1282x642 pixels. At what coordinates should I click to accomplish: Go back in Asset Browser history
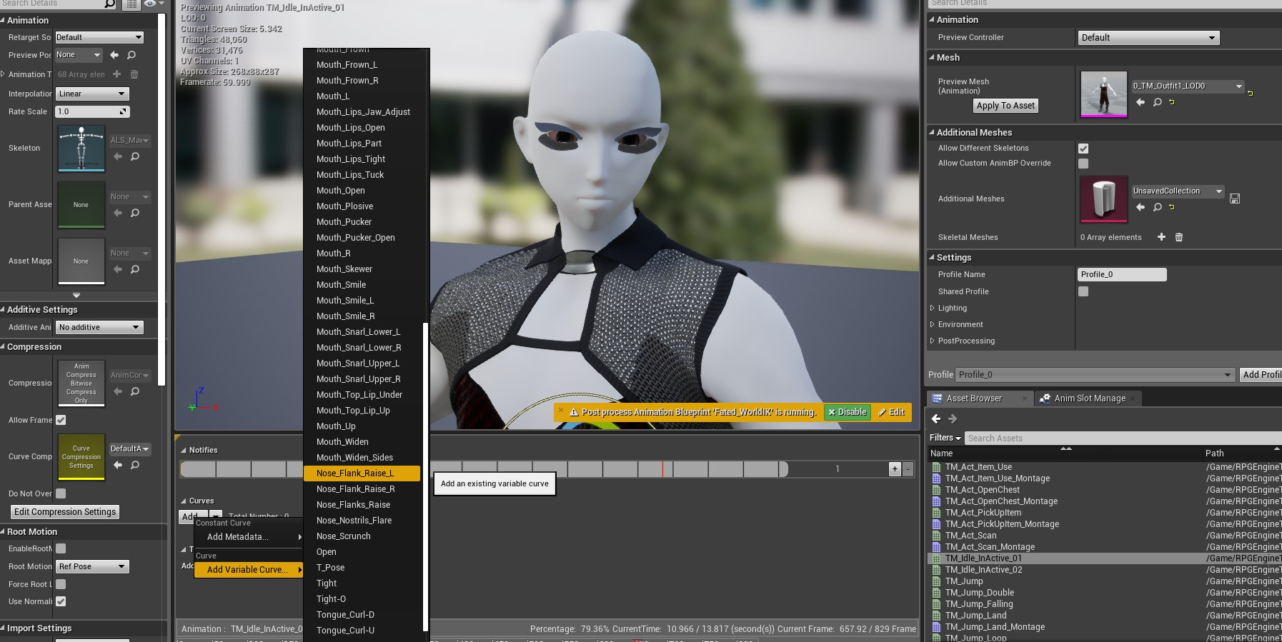[x=936, y=419]
